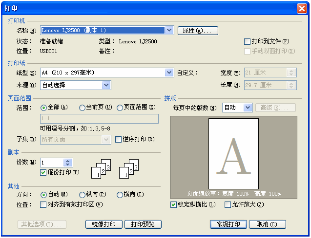The width and height of the screenshot is (311, 238).
Task: Toggle 锁定纵横比 checkbox
Action: (174, 205)
